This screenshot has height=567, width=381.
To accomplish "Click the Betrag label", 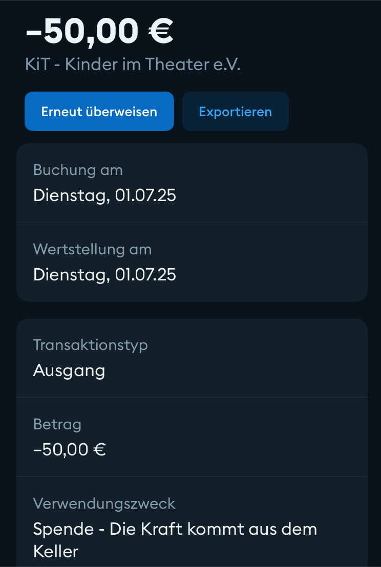I will click(57, 424).
